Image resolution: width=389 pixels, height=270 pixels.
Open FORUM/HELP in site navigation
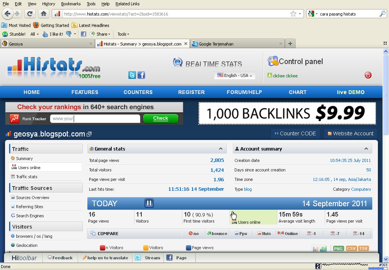(x=244, y=92)
